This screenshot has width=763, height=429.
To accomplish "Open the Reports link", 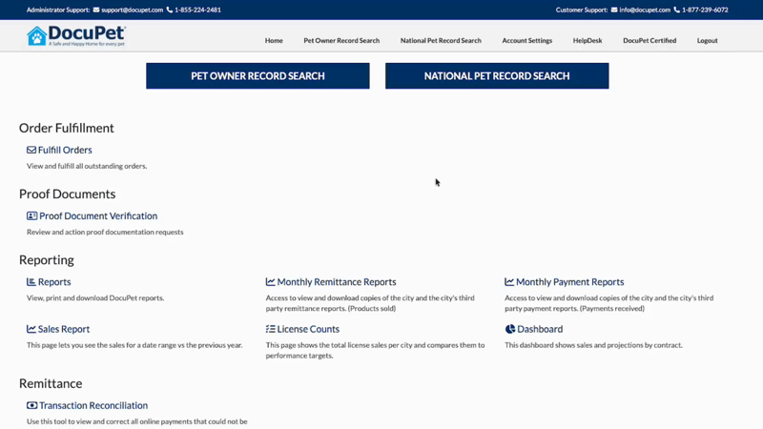I will click(x=54, y=281).
